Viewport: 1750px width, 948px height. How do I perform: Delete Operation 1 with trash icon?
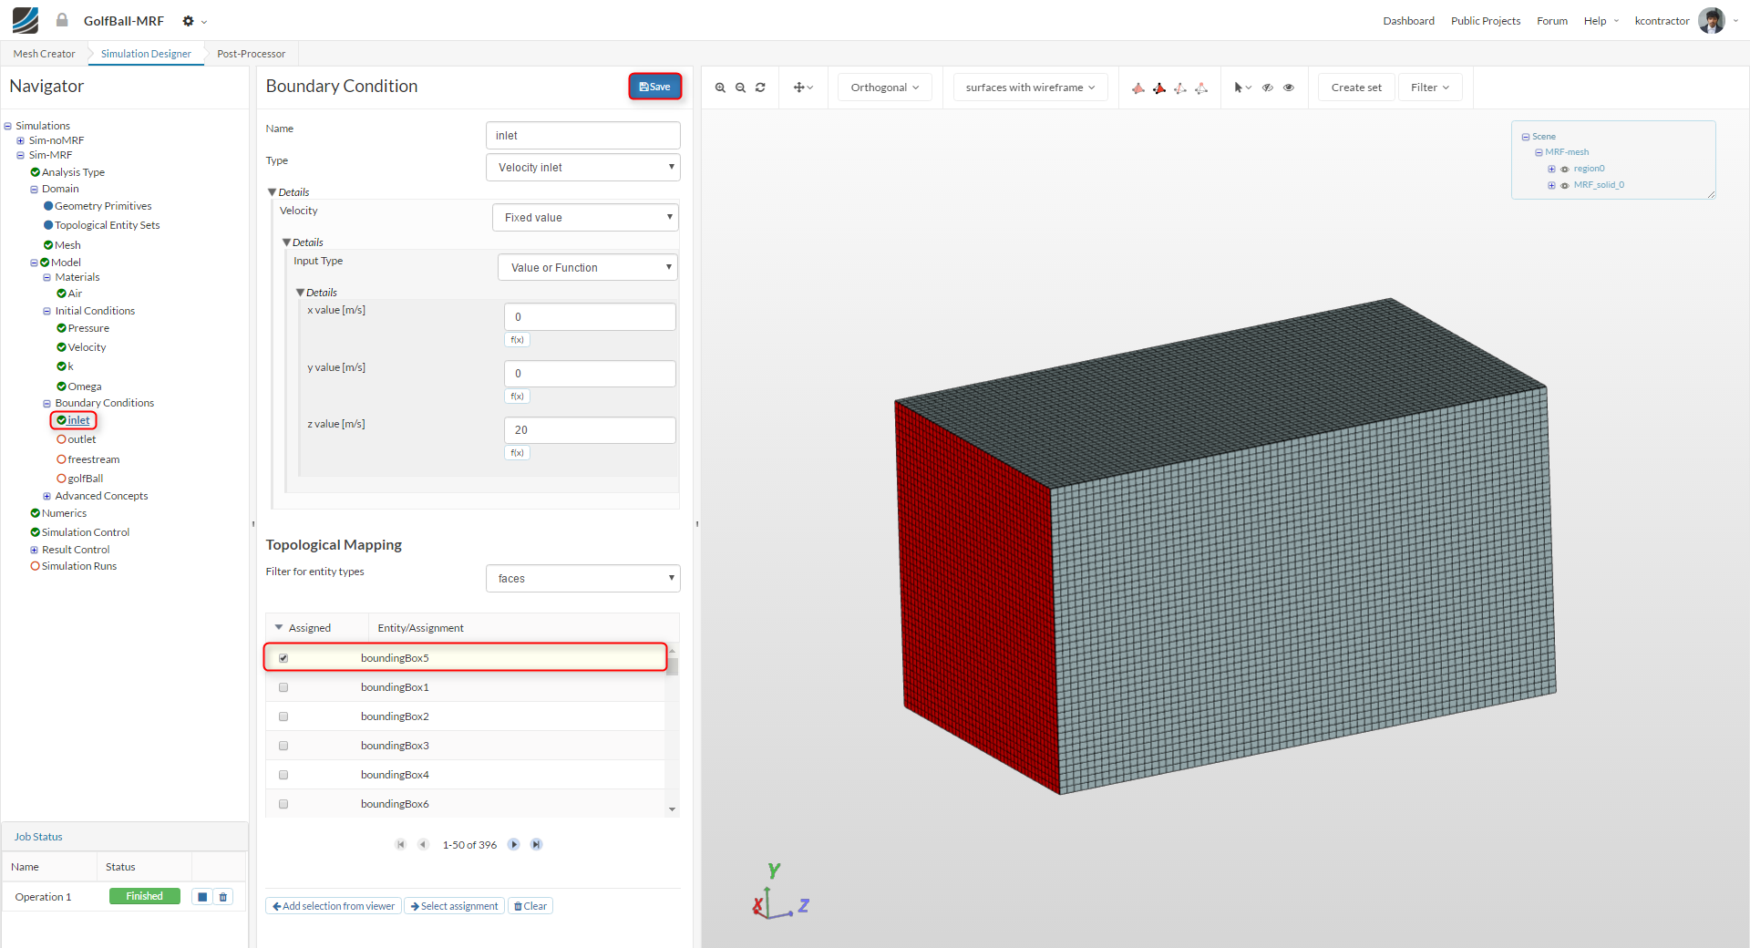pyautogui.click(x=223, y=897)
